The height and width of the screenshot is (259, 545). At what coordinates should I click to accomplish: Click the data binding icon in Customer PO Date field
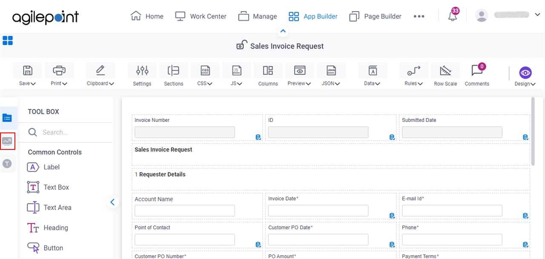click(392, 244)
